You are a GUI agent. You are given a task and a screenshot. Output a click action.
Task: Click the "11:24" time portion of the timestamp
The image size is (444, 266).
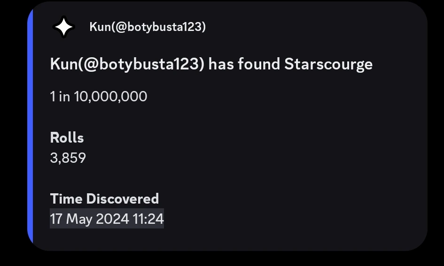pos(148,219)
